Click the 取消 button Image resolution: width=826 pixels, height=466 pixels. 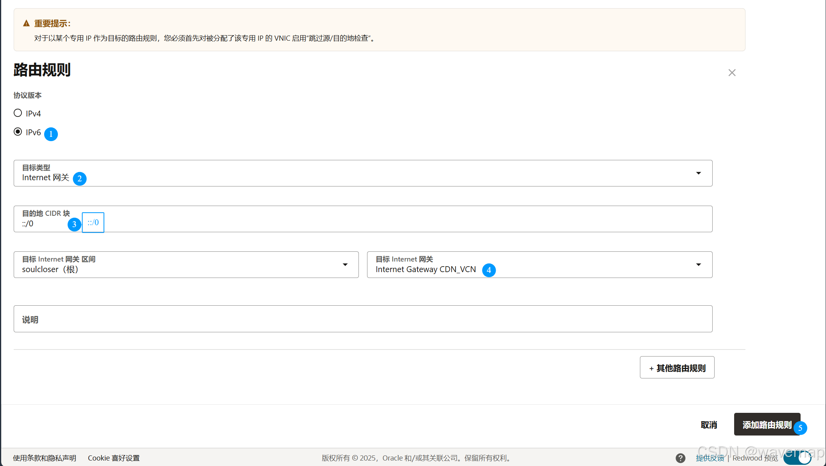709,425
